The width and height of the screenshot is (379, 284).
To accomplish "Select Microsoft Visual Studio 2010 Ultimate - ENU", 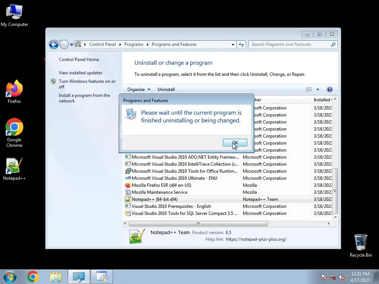I will pos(228,178).
